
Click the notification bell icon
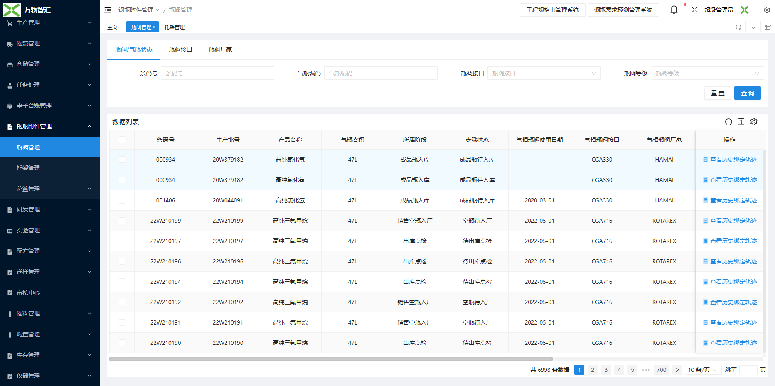(674, 10)
